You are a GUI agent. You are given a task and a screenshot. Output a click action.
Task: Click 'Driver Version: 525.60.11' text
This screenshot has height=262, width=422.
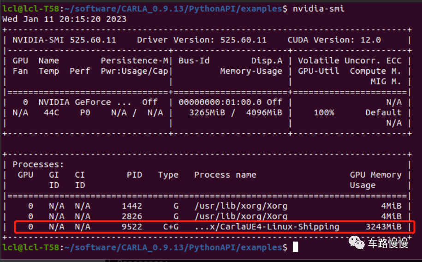202,40
